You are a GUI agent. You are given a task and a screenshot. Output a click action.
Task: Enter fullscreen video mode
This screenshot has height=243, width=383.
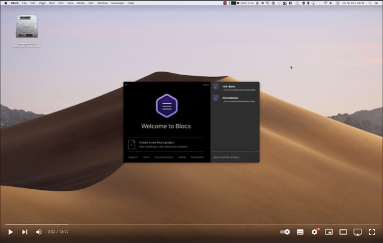pyautogui.click(x=372, y=232)
